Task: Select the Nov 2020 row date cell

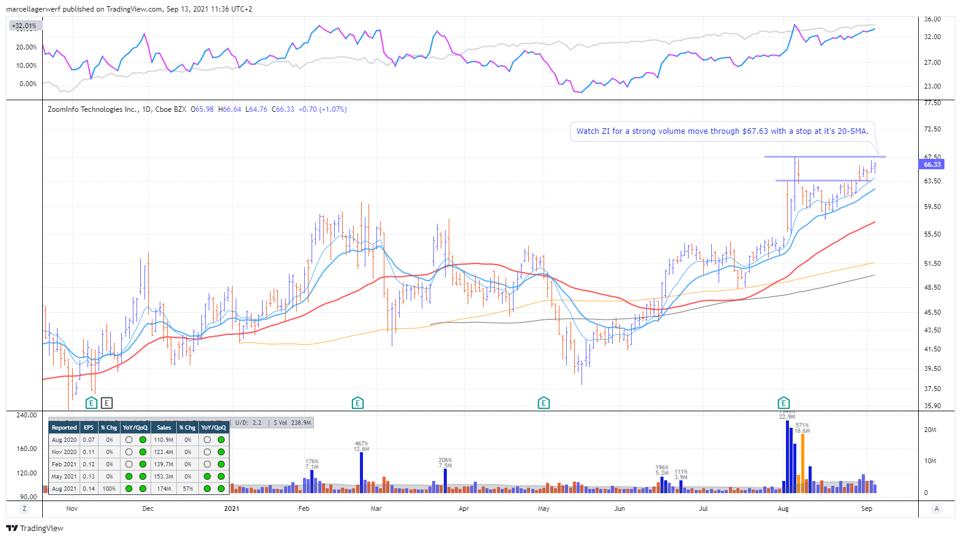Action: click(64, 452)
